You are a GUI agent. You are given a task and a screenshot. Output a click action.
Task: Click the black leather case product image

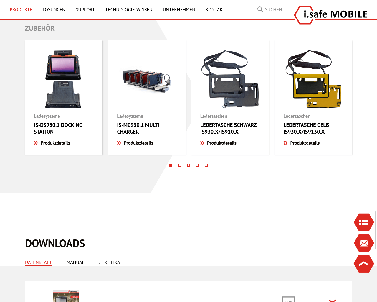pos(230,79)
